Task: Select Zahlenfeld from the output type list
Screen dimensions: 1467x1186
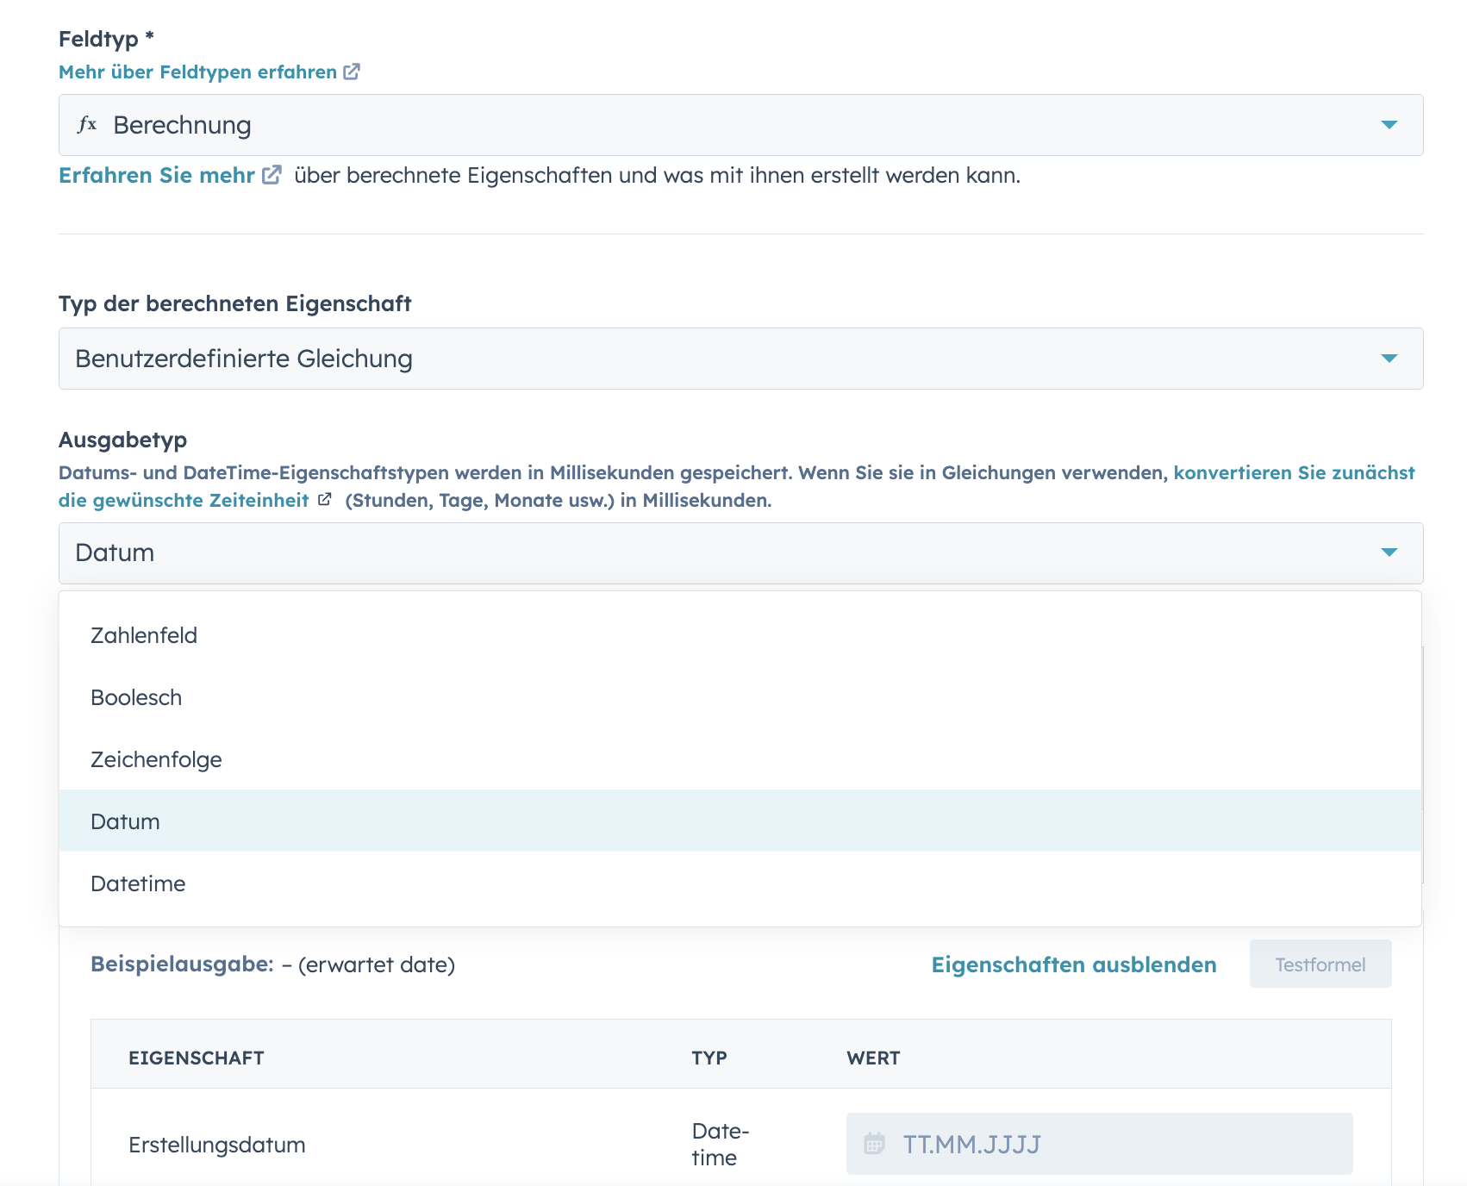Action: tap(143, 635)
